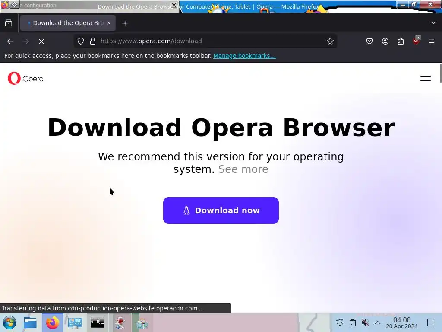442x332 pixels.
Task: Open the wine glass tools taskbar icon
Action: tap(120, 322)
